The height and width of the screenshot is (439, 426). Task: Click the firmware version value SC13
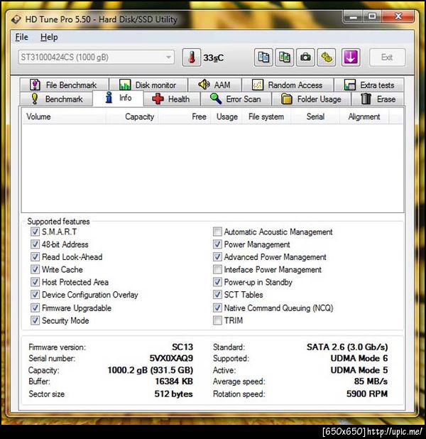pyautogui.click(x=182, y=347)
